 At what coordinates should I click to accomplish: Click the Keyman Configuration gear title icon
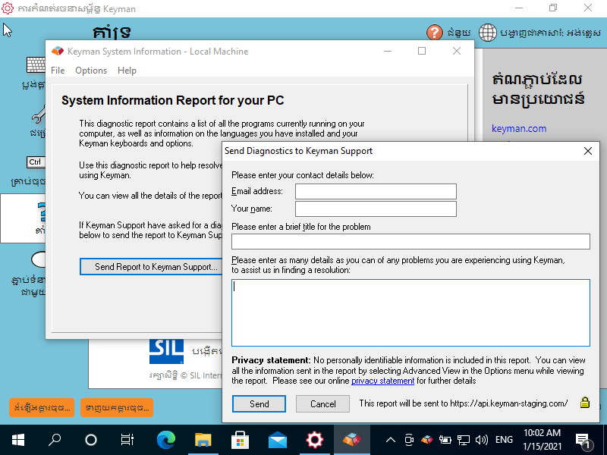tap(8, 8)
